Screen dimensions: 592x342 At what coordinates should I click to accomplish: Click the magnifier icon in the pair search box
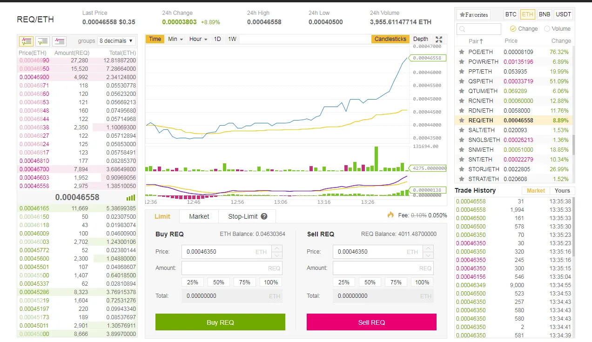pyautogui.click(x=462, y=29)
